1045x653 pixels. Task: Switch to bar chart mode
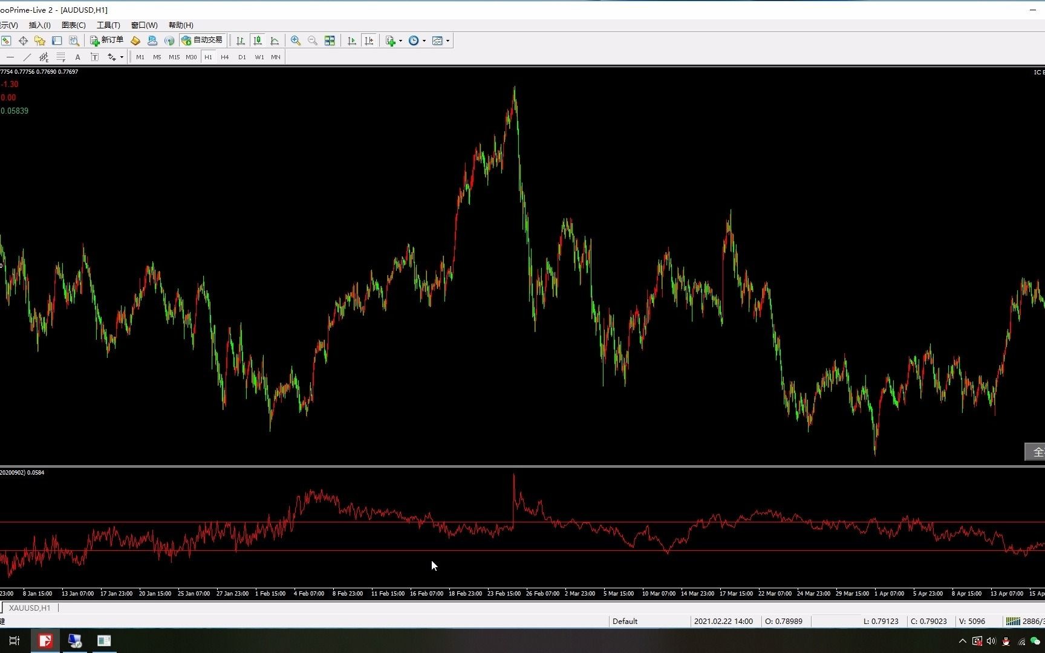tap(241, 41)
